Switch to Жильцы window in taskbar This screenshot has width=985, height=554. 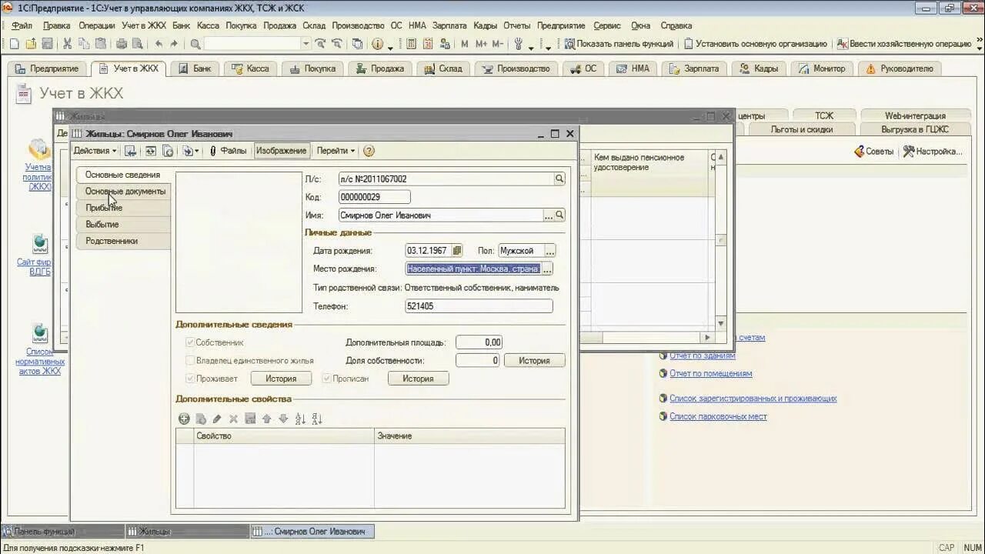[x=187, y=532]
